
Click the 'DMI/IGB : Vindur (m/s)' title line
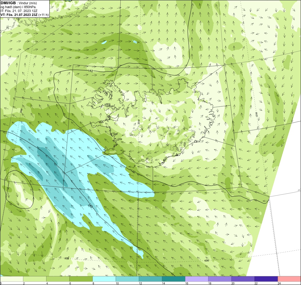tap(19, 3)
